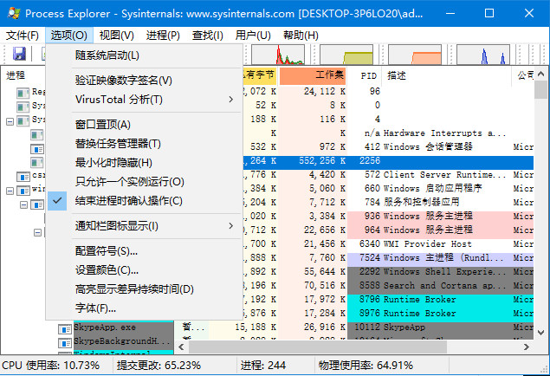Viewport: 550px width, 376px height.
Task: Toggle 随系统启动(L) option
Action: click(x=144, y=55)
